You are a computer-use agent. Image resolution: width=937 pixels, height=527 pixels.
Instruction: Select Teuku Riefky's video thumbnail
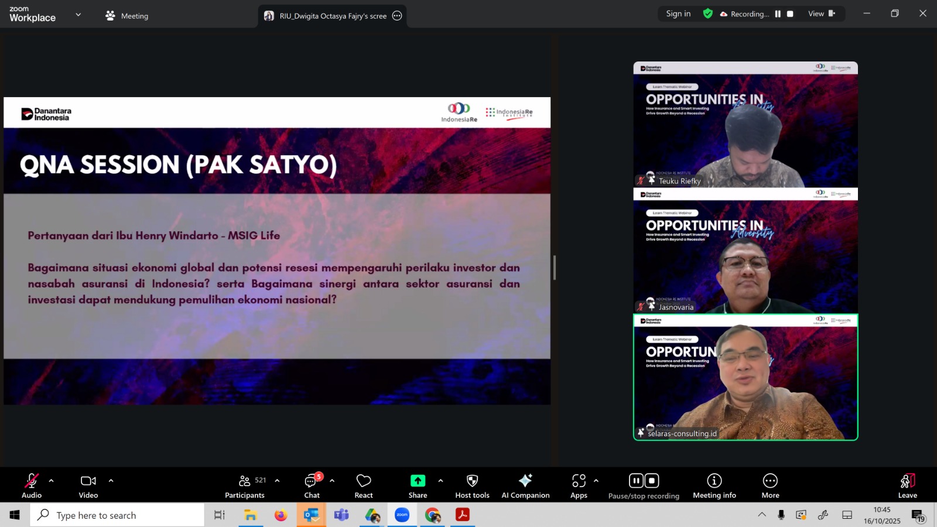pos(745,125)
